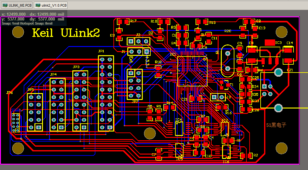
Task: Click the JP6 connector label
Action: click(x=9, y=92)
